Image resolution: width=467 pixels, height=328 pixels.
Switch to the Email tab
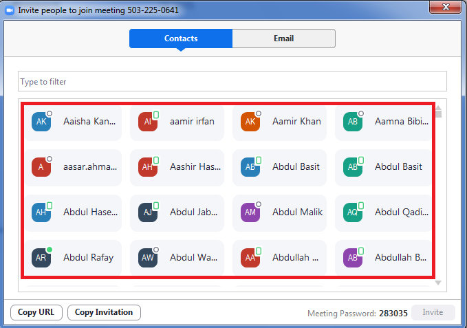tap(284, 39)
